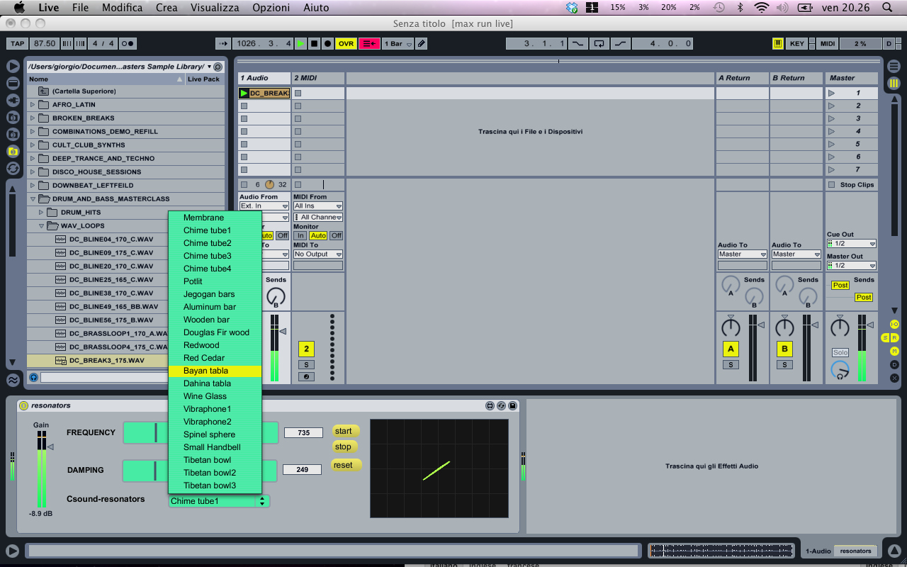The width and height of the screenshot is (907, 567).
Task: Toggle the Punch-Out switch
Action: [621, 43]
